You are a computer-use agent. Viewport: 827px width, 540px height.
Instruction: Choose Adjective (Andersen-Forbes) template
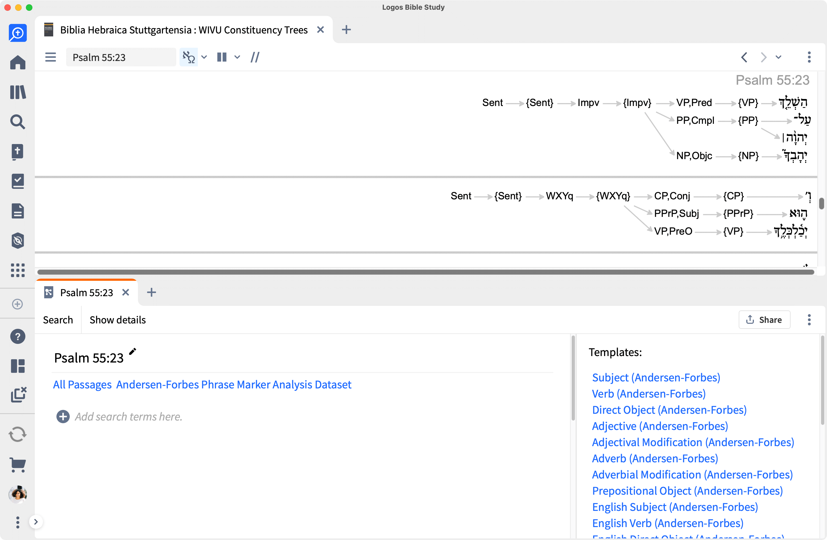tap(660, 426)
